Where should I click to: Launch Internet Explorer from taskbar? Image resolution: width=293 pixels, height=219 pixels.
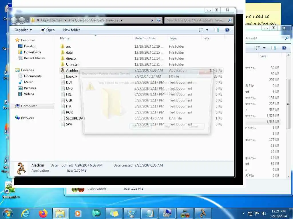point(25,213)
